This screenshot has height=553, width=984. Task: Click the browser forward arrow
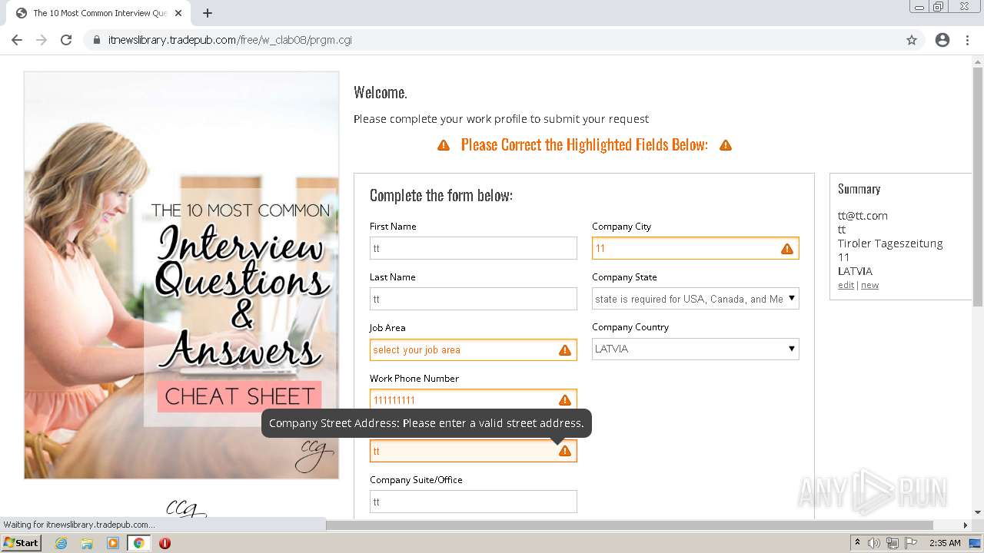coord(42,40)
